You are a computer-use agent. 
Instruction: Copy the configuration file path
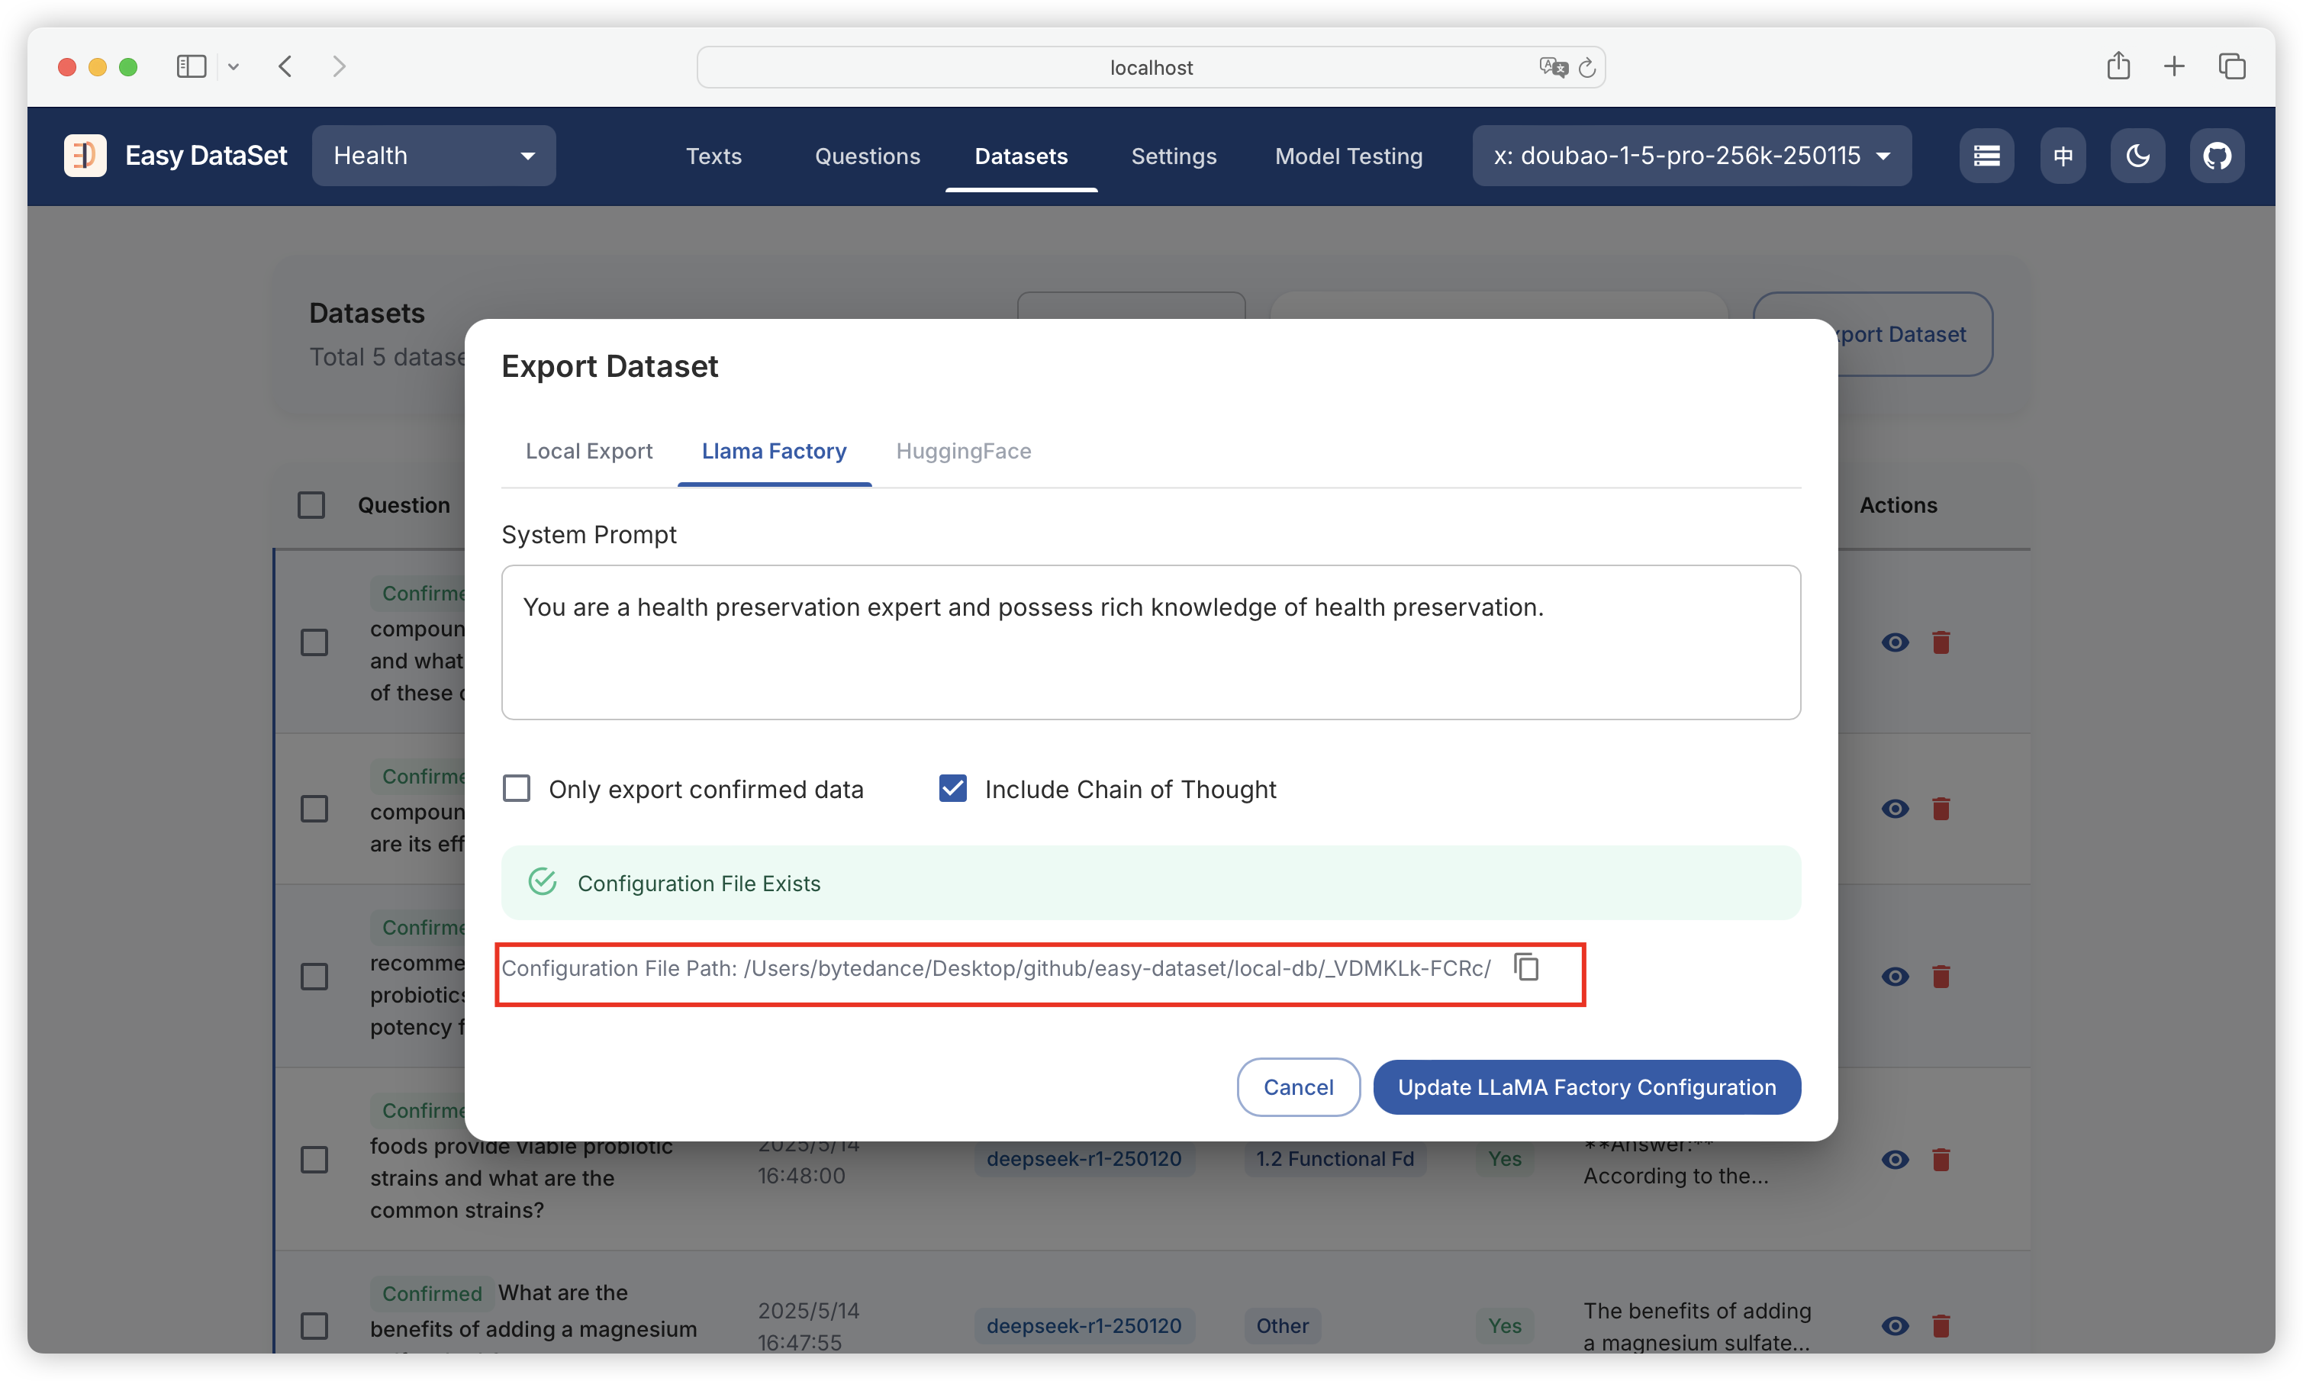point(1526,967)
